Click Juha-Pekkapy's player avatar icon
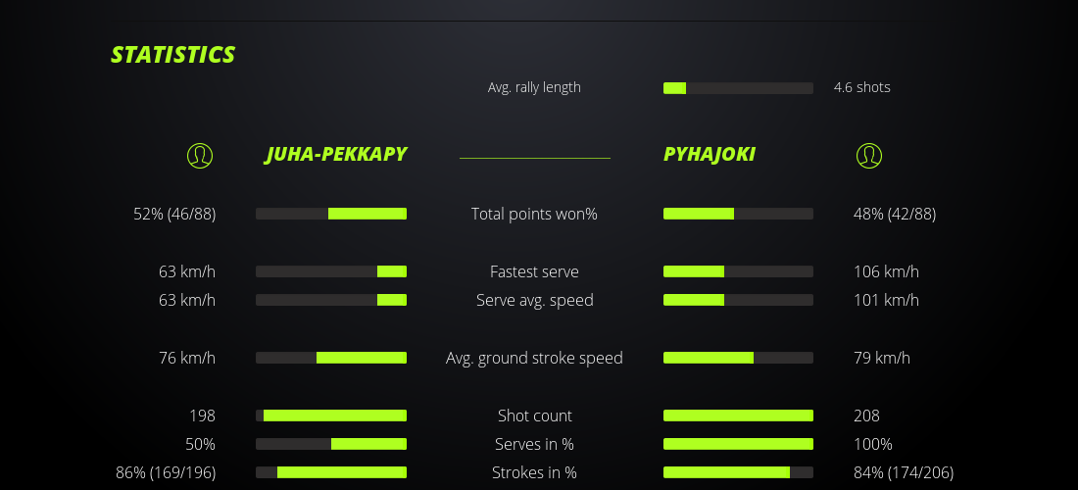 pos(200,155)
